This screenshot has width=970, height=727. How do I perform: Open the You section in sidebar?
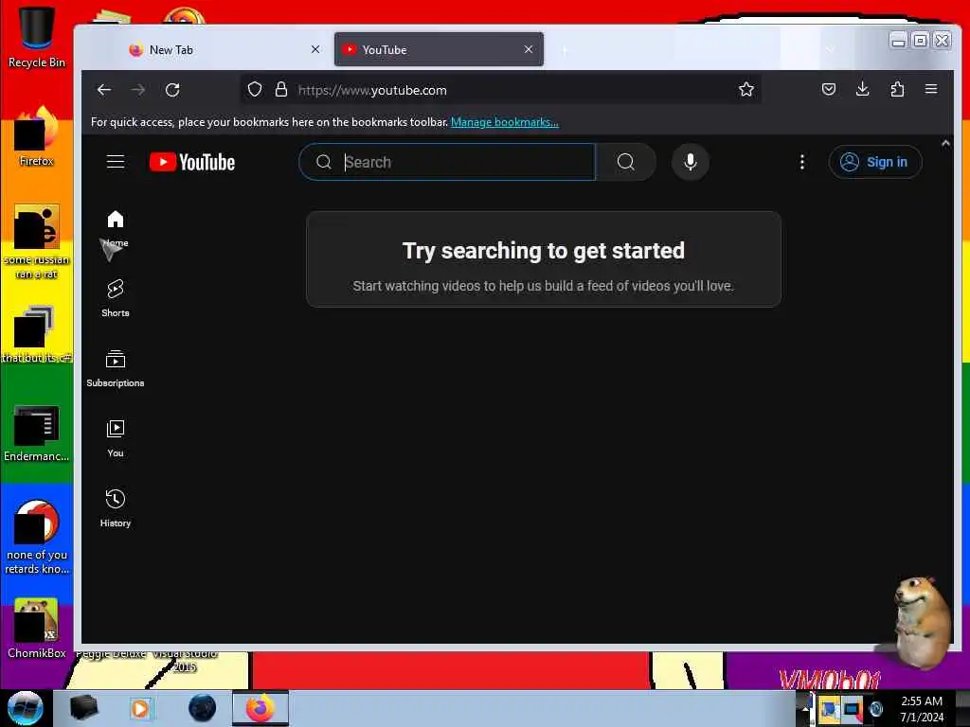115,438
